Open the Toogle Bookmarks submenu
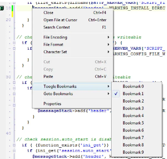 click(x=72, y=86)
